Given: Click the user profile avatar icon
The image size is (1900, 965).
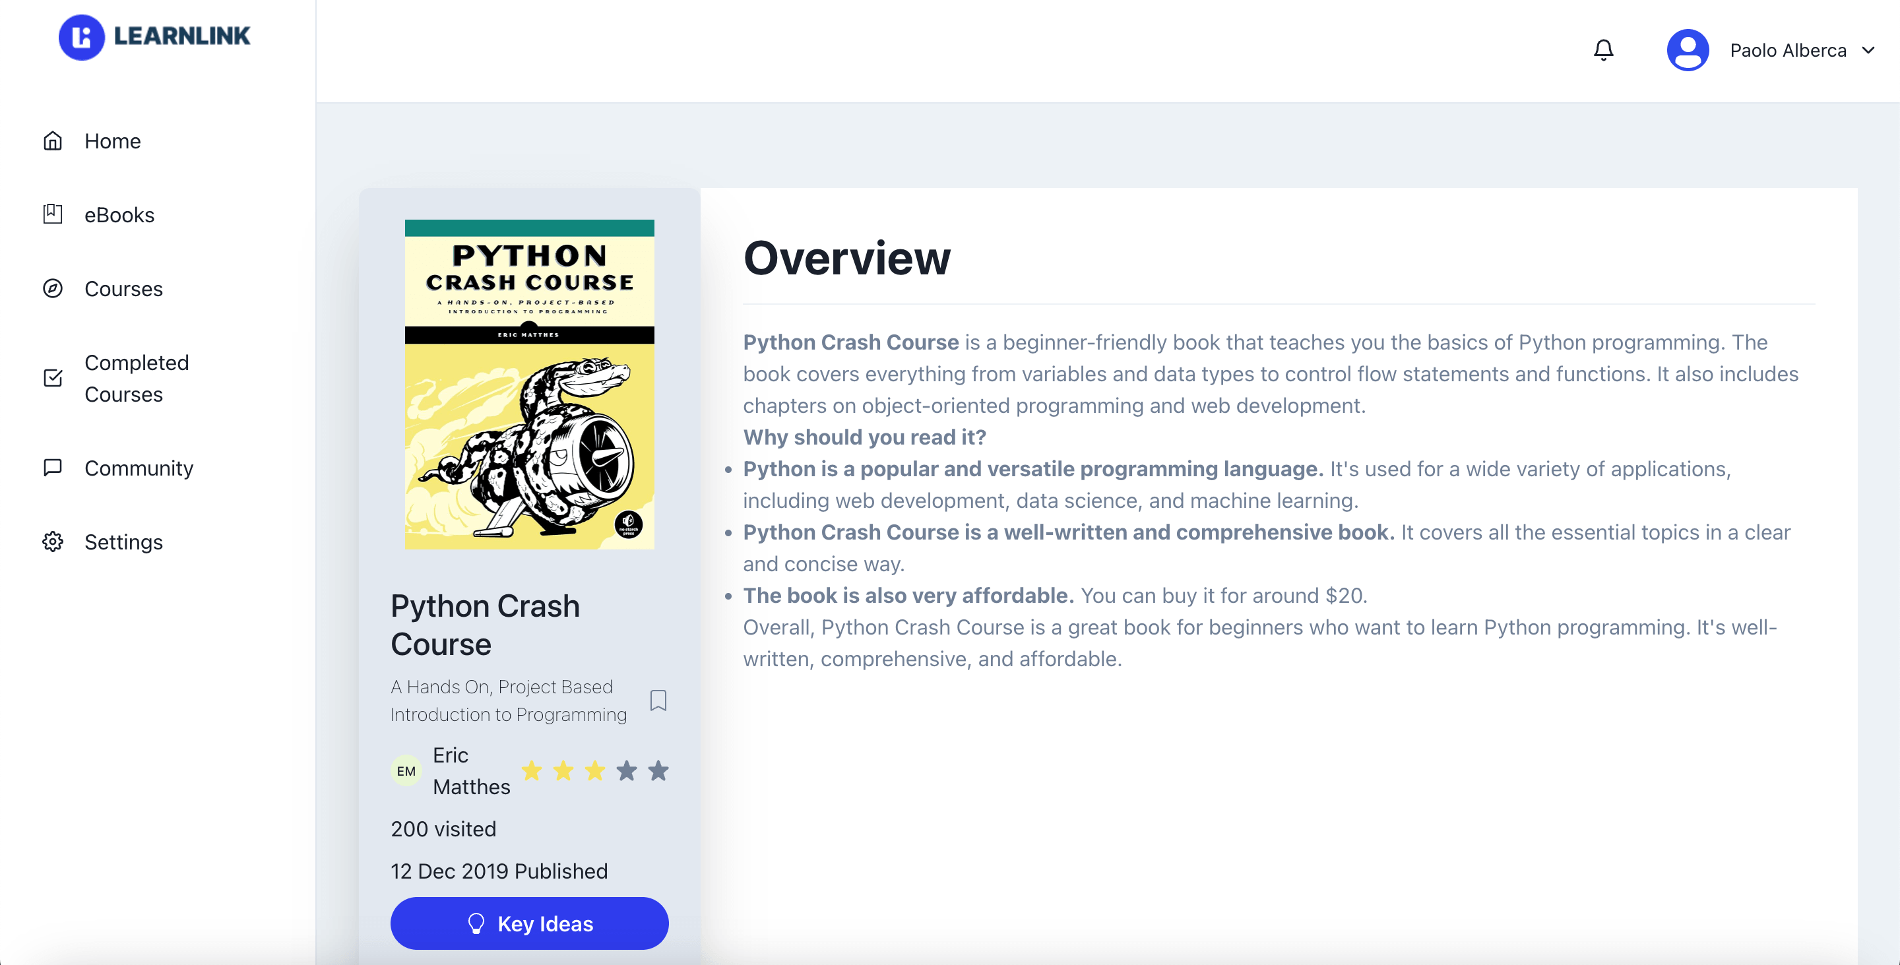Looking at the screenshot, I should (x=1688, y=50).
